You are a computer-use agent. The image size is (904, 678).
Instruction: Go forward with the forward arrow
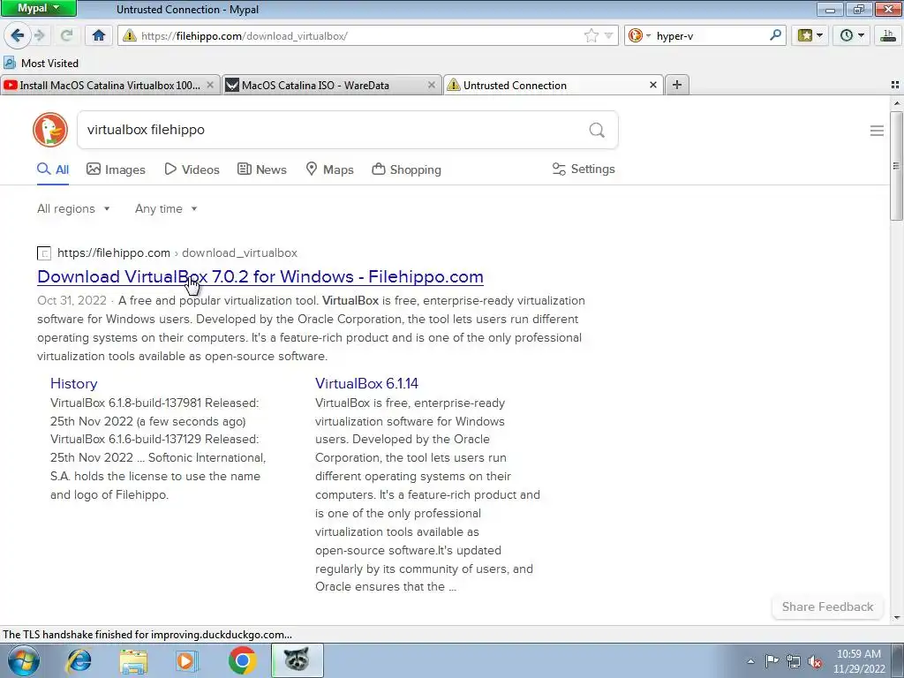pos(40,35)
